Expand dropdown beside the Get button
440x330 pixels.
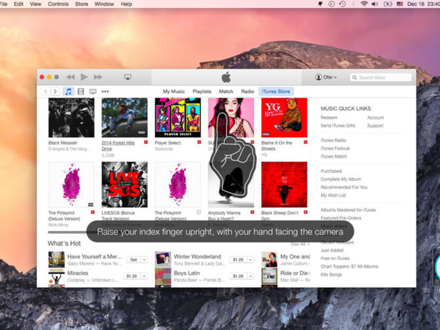(x=144, y=260)
